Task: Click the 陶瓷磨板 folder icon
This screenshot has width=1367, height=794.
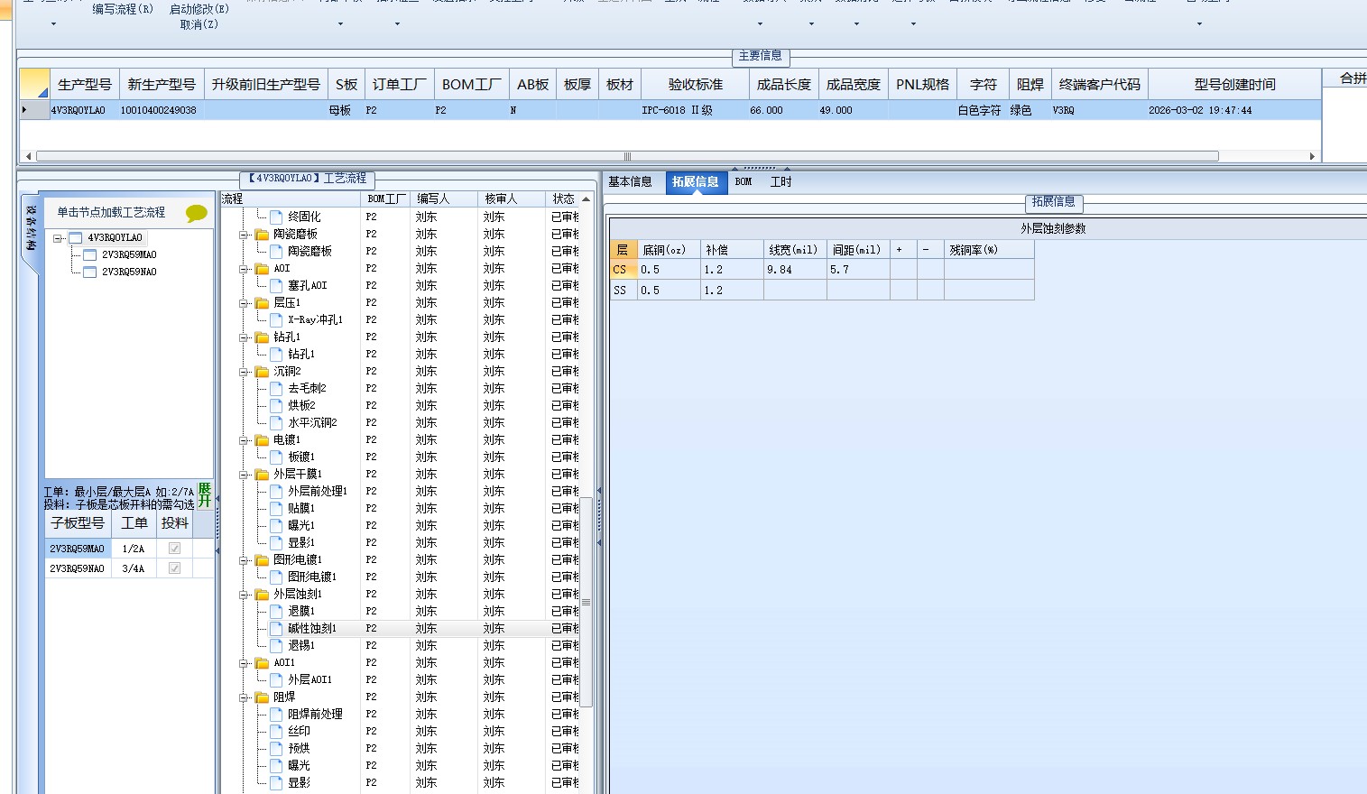Action: (x=263, y=234)
